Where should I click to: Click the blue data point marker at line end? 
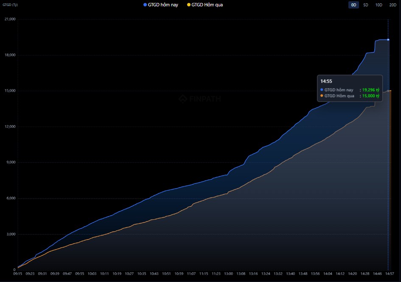388,40
